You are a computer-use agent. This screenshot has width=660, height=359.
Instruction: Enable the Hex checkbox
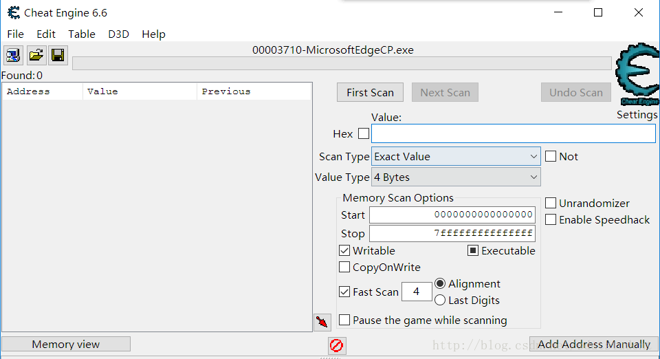[364, 134]
